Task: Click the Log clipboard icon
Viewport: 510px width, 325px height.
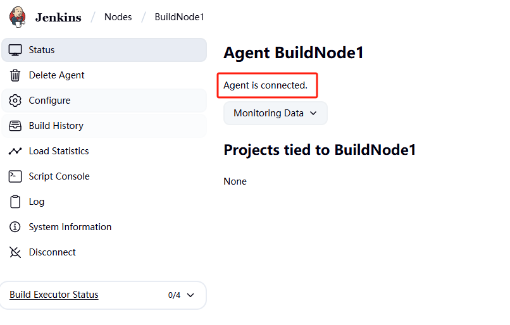Action: click(x=16, y=202)
